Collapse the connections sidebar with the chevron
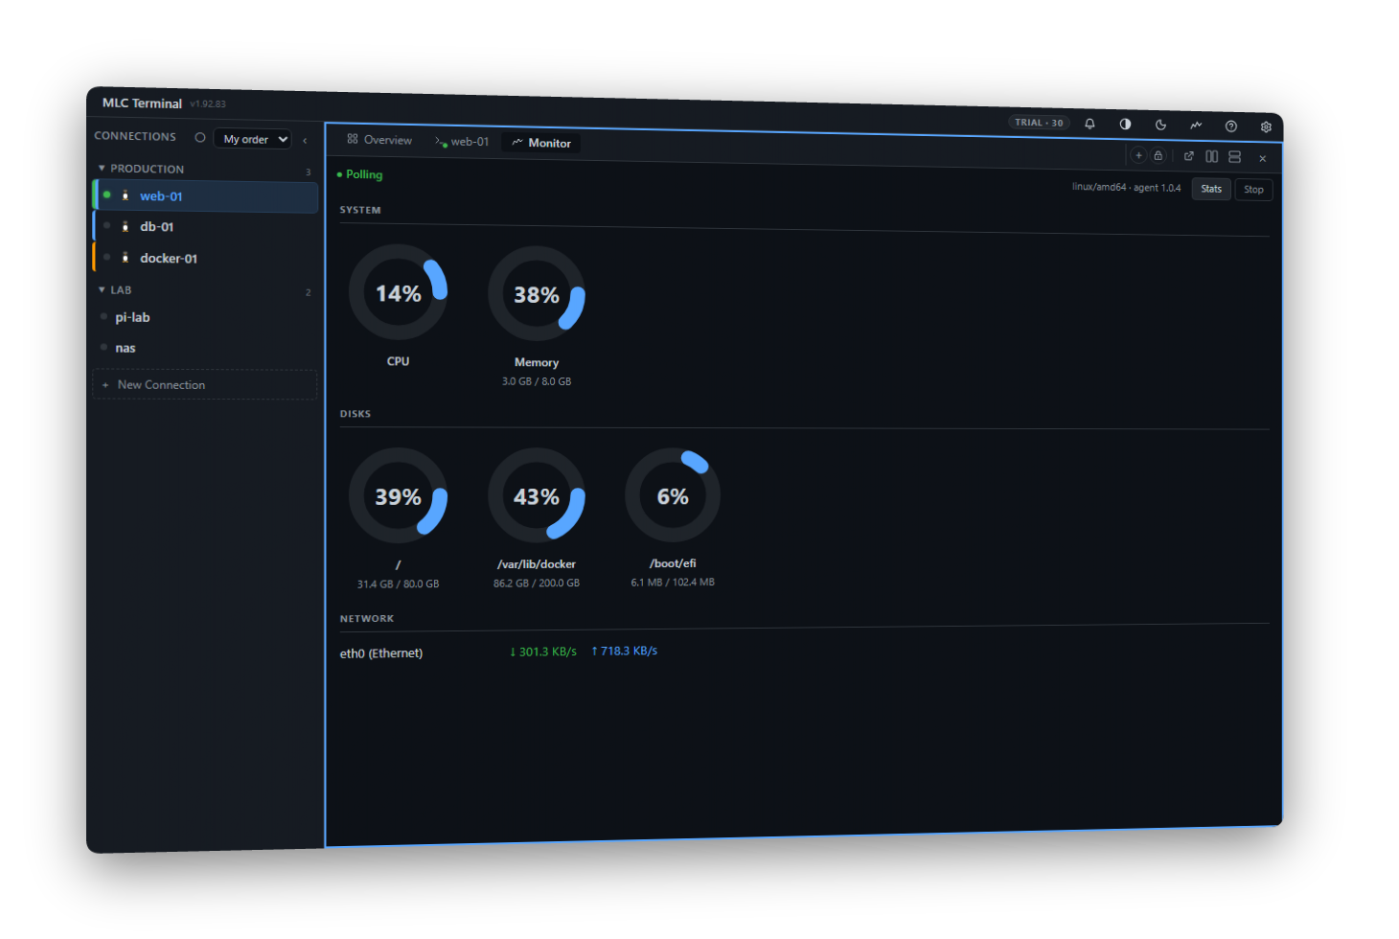This screenshot has width=1399, height=939. coord(305,141)
